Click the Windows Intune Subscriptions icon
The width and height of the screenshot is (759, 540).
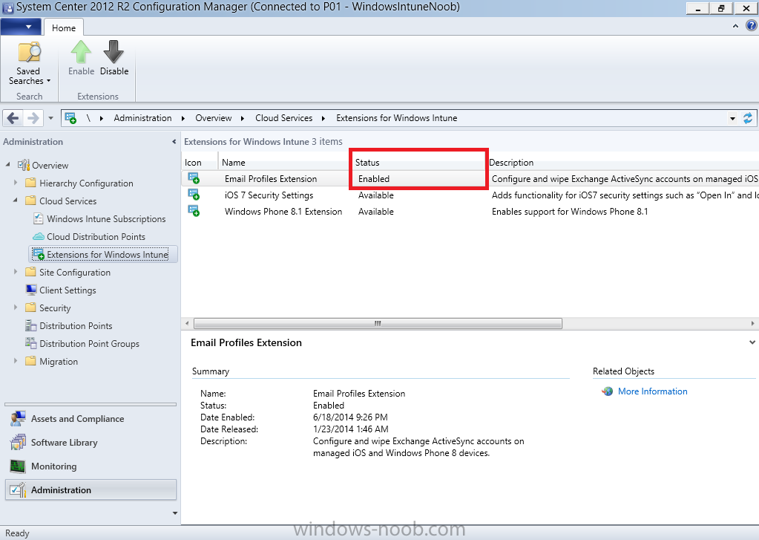39,218
